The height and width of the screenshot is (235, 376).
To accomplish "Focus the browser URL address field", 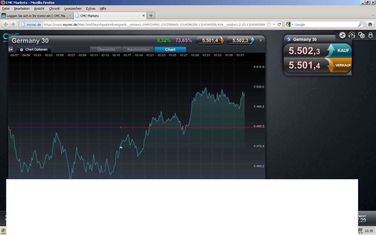I will (154, 25).
